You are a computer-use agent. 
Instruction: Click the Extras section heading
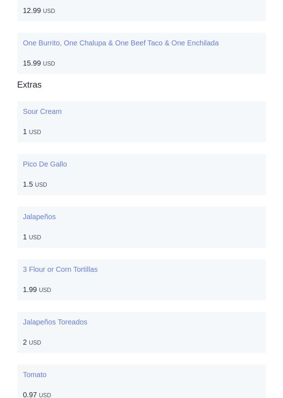click(x=29, y=85)
